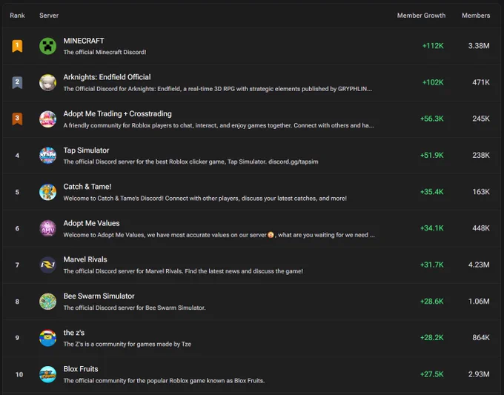Open the Blox Fruits server icon
The width and height of the screenshot is (504, 395).
47,374
